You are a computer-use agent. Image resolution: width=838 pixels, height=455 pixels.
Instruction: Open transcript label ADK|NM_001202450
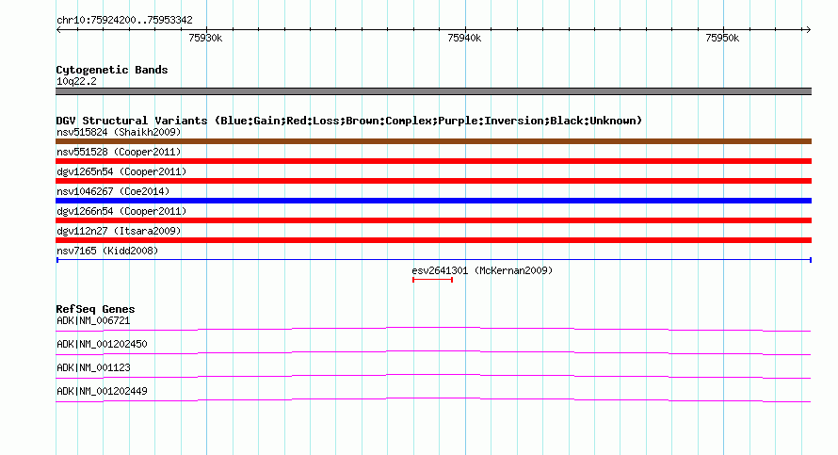(x=102, y=345)
